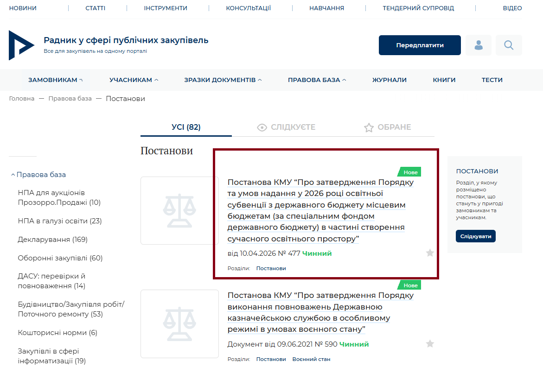Click the site logo triangle icon
The image size is (543, 367).
[21, 45]
